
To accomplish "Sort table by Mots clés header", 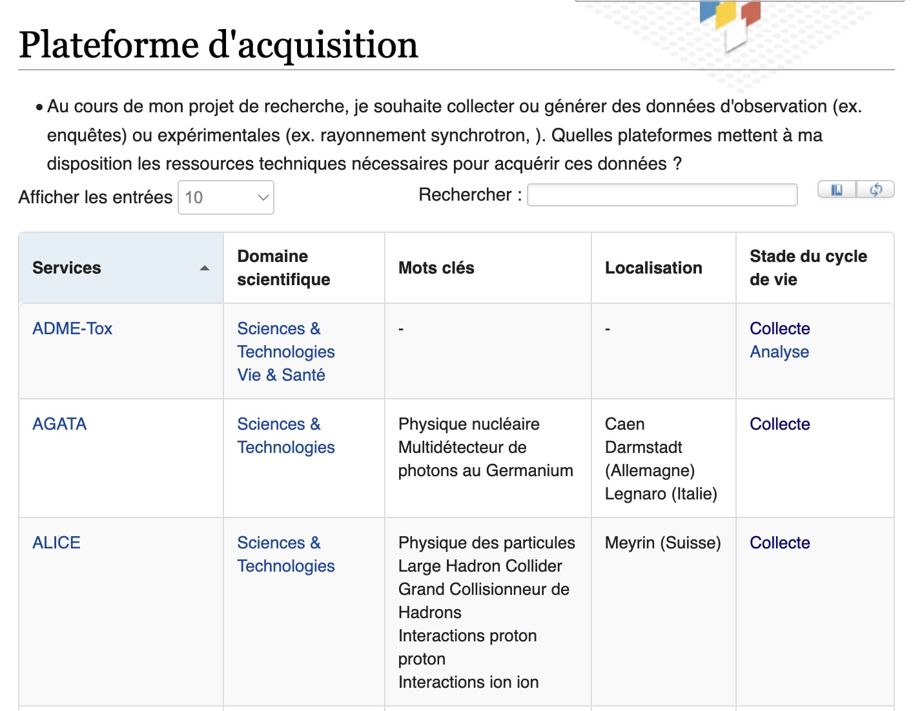I will [436, 268].
